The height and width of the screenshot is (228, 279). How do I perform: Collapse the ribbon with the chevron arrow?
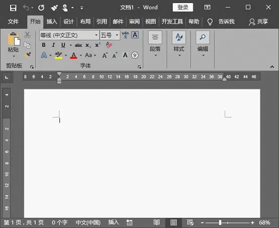(272, 67)
